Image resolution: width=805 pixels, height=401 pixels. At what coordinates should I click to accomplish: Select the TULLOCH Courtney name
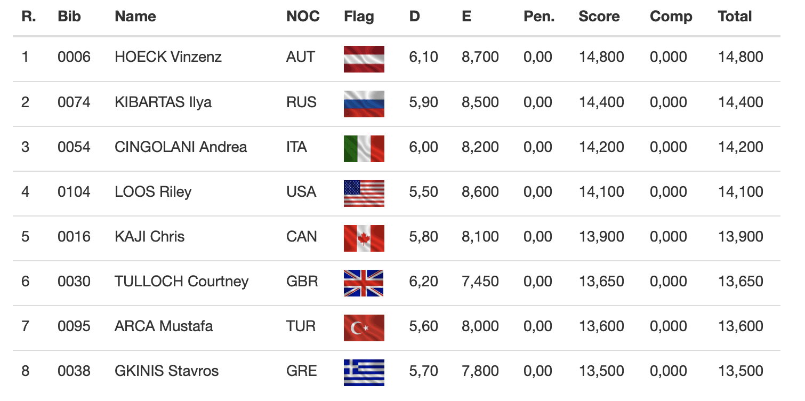(x=181, y=281)
